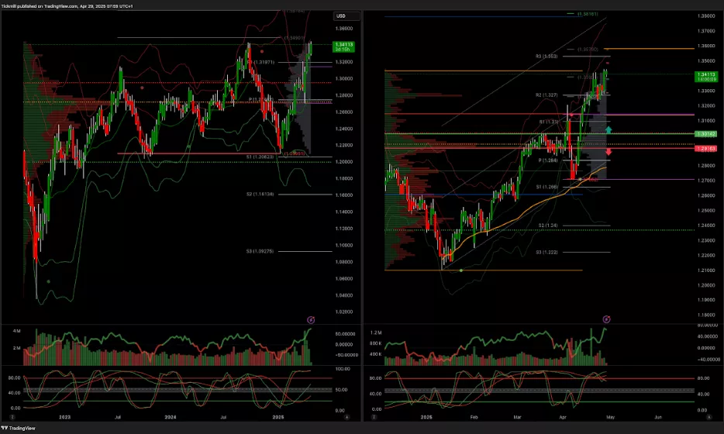Click the S3 (1.222) pivot label on right chart
724x434 pixels.
(x=548, y=252)
